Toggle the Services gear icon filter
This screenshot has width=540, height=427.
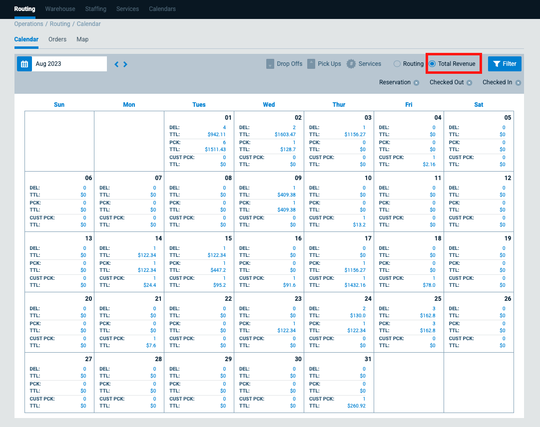pos(351,64)
